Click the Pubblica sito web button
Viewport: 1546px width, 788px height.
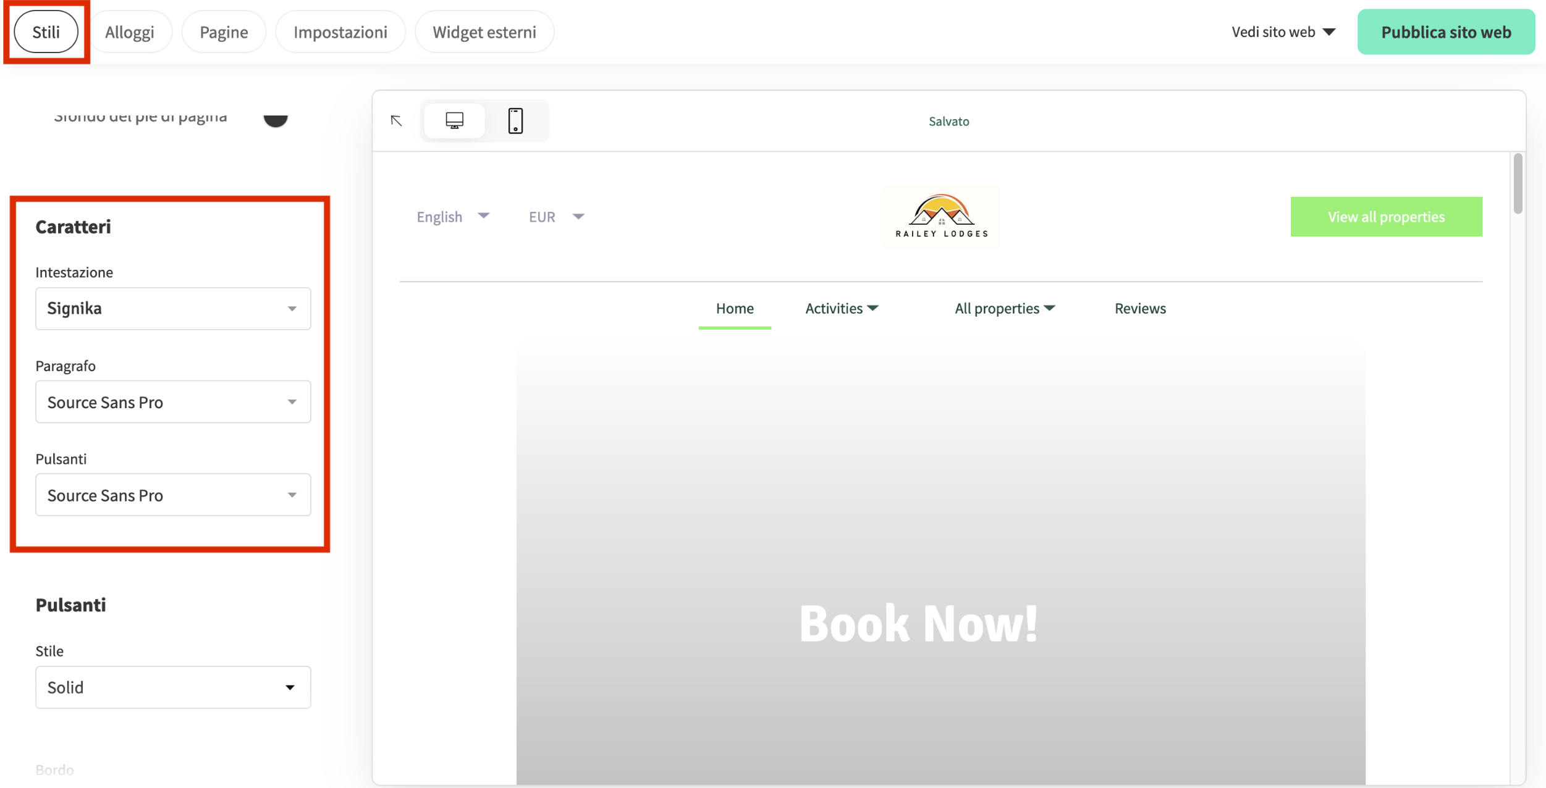[1446, 31]
